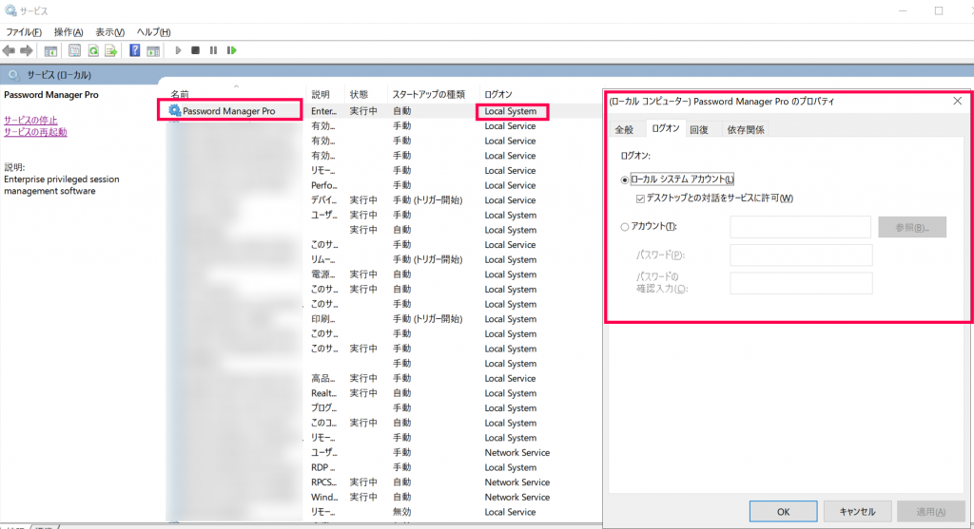Click the キャンセル button
974x529 pixels.
click(857, 511)
